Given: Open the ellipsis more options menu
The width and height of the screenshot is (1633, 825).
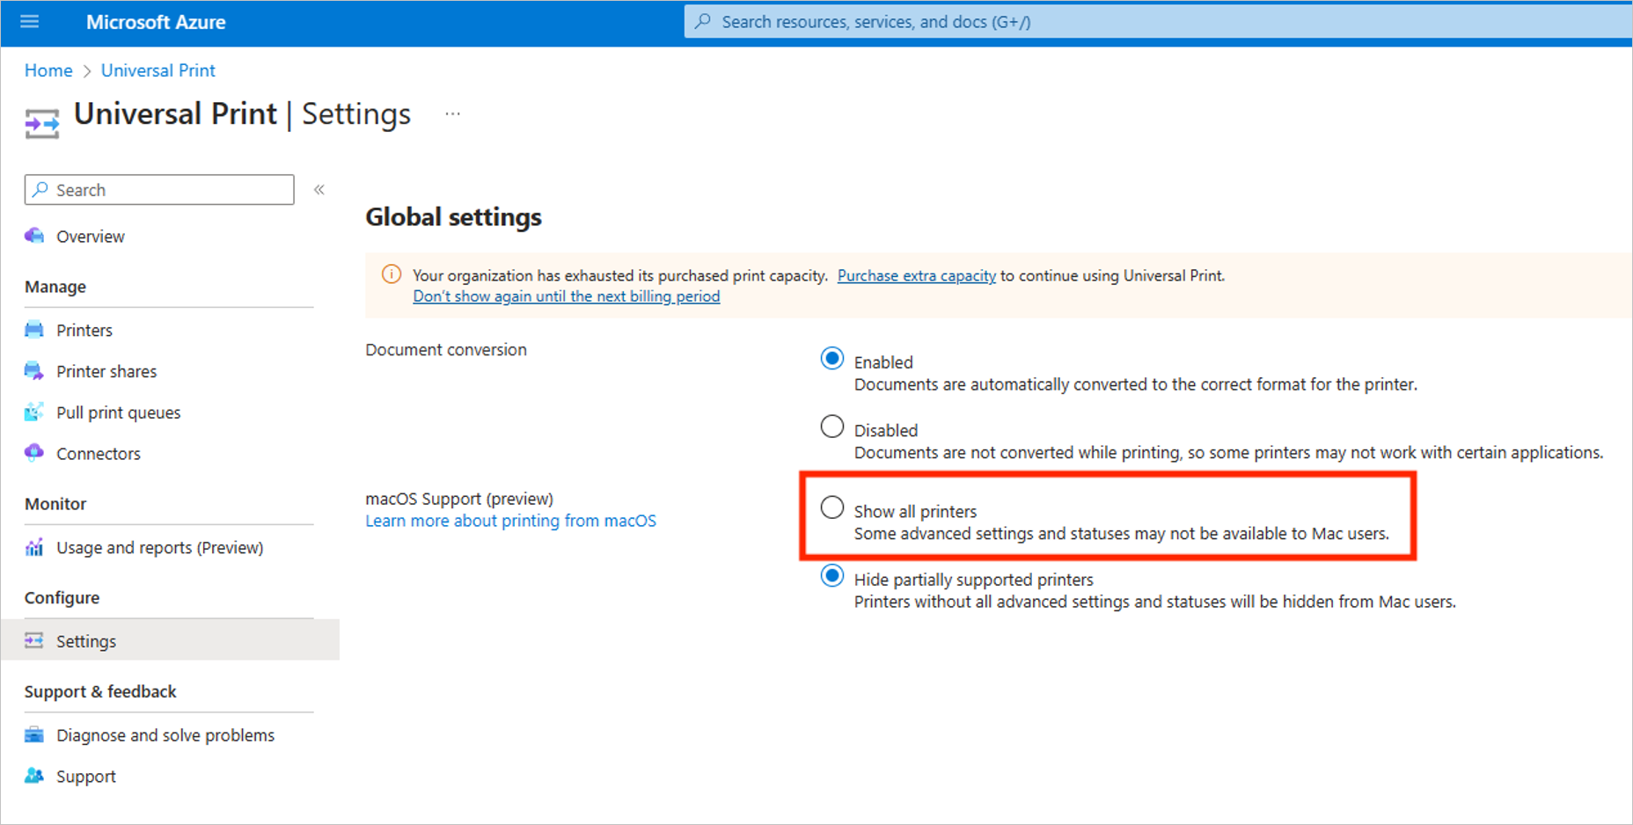Looking at the screenshot, I should (x=452, y=114).
